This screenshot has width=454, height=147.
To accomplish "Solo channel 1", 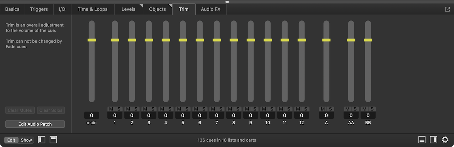I will [119, 109].
